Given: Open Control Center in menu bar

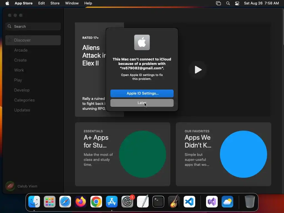Looking at the screenshot, I should point(237,3).
